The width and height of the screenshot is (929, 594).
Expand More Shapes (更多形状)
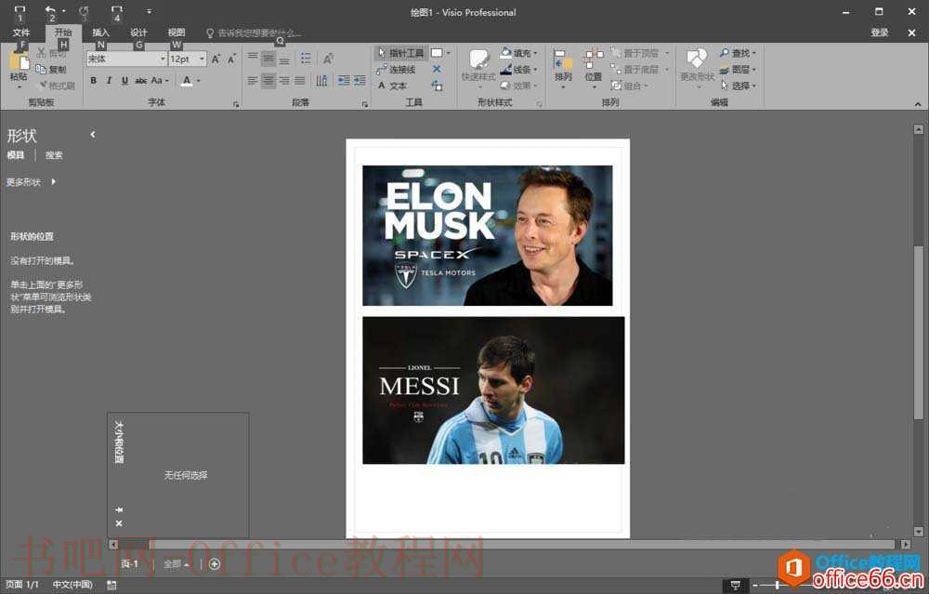[31, 182]
